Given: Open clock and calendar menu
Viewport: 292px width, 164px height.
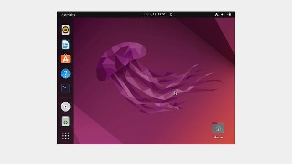Looking at the screenshot, I should pos(154,15).
